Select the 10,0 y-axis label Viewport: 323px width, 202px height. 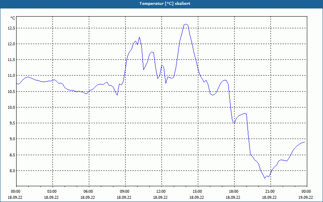tap(11, 107)
